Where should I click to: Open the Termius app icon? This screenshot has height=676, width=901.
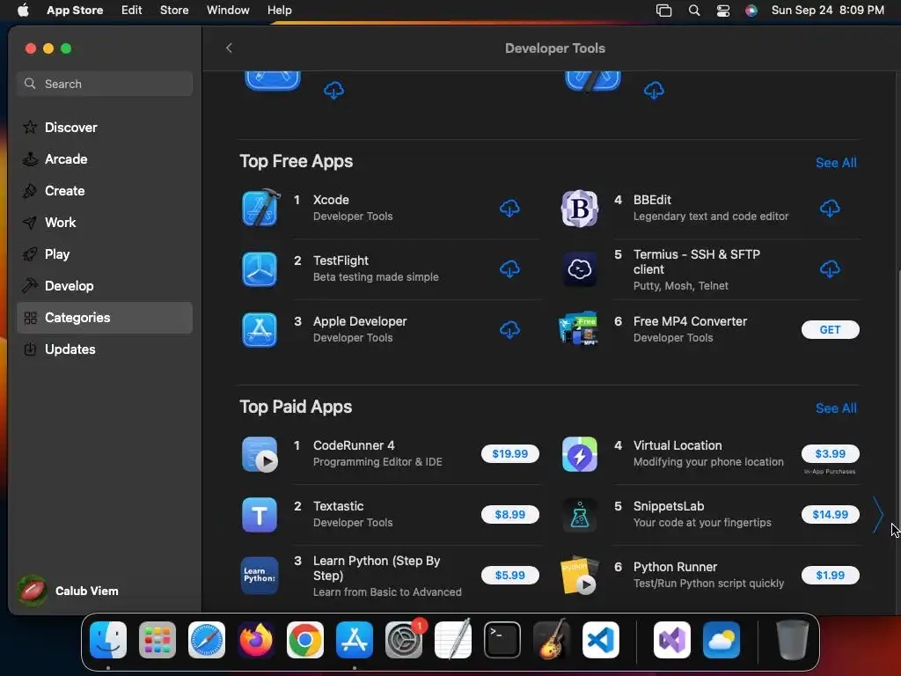pyautogui.click(x=579, y=269)
